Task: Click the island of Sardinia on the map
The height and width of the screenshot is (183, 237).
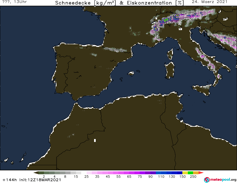Action: (170, 70)
